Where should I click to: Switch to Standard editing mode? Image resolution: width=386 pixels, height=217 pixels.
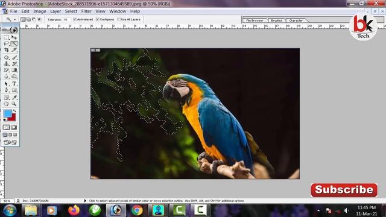click(7, 127)
